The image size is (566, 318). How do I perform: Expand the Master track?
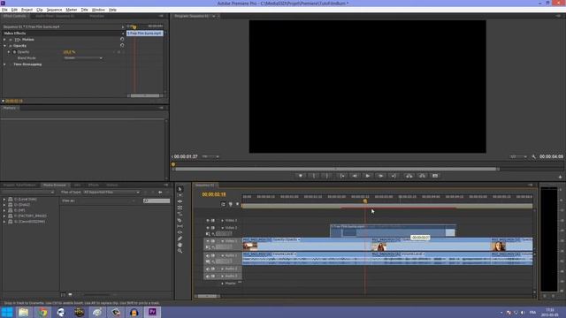click(x=222, y=284)
